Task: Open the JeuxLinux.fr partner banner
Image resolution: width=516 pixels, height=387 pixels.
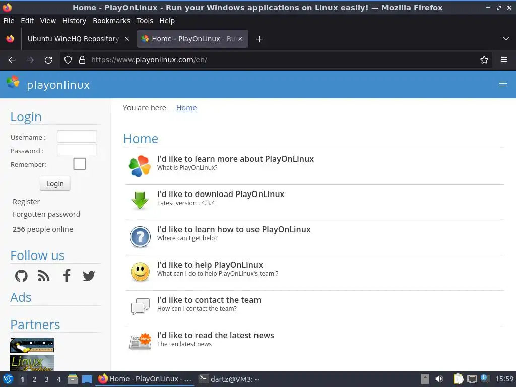Action: pos(32,345)
